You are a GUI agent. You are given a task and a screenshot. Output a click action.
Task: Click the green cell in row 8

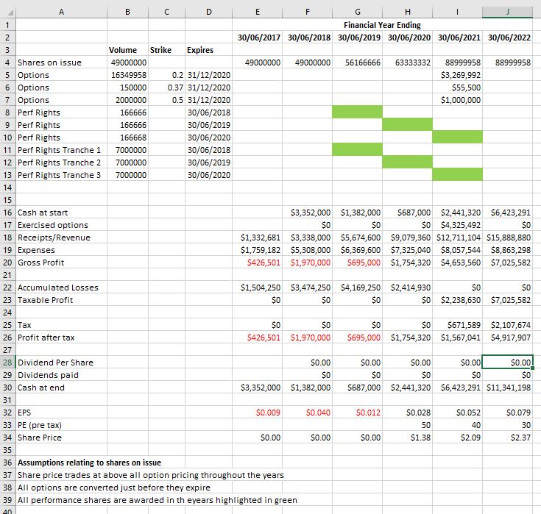click(x=358, y=112)
